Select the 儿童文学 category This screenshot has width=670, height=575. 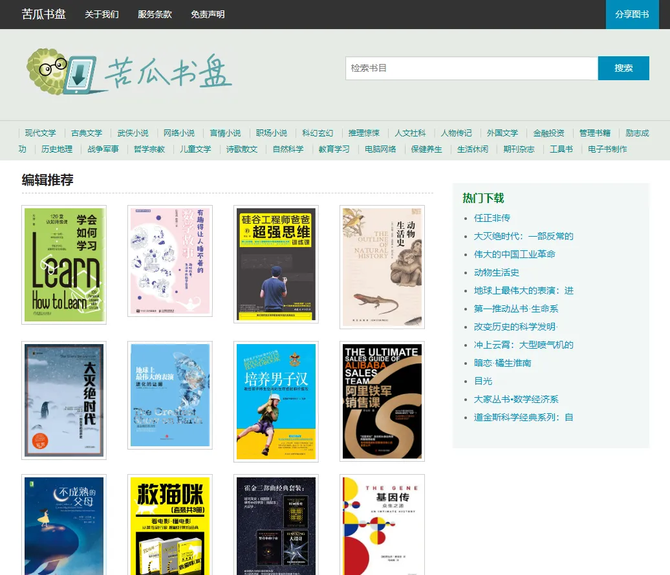point(195,149)
